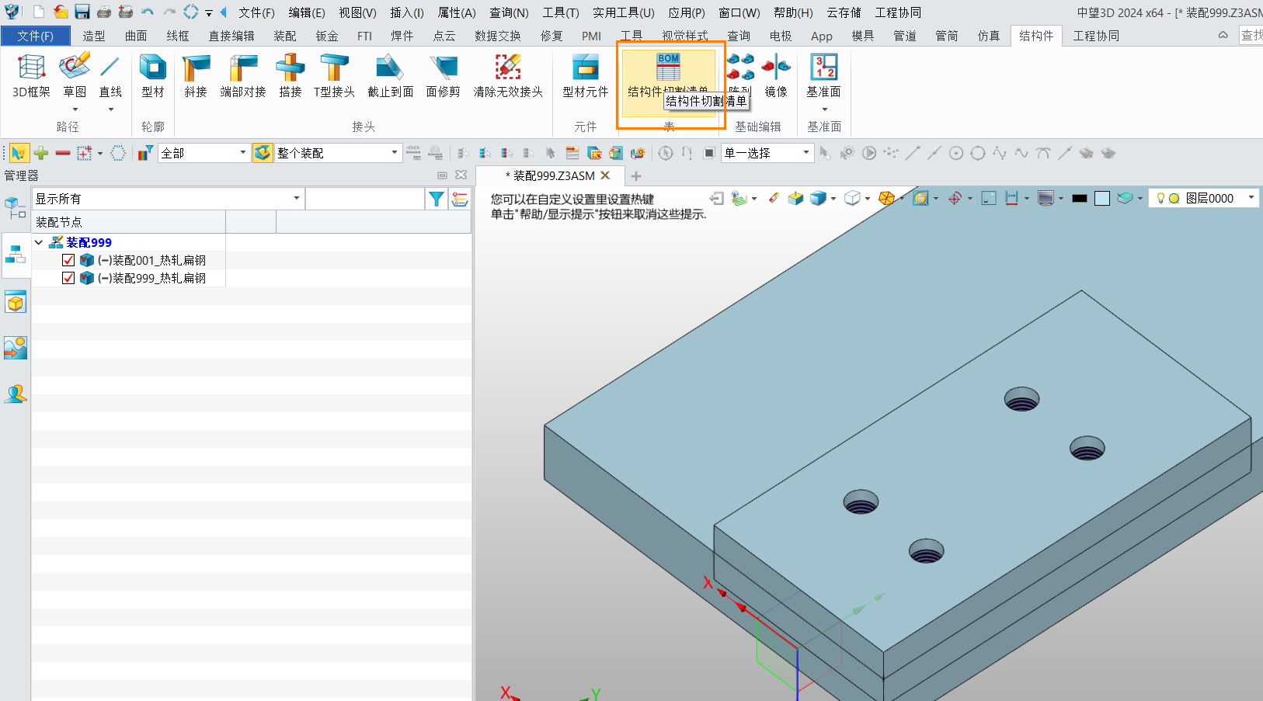
Task: Switch to the 钣金 ribbon tab
Action: coord(327,36)
